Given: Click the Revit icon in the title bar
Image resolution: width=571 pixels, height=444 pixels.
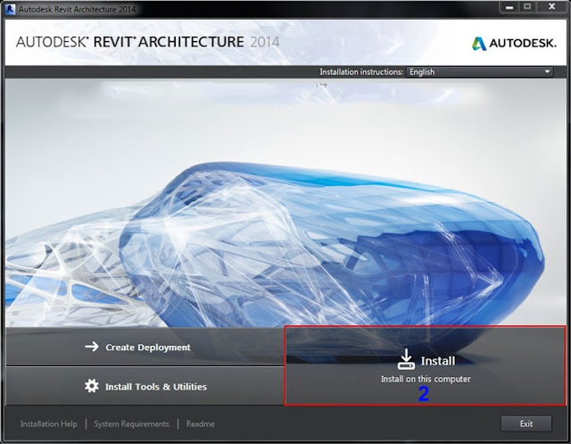Looking at the screenshot, I should [10, 9].
